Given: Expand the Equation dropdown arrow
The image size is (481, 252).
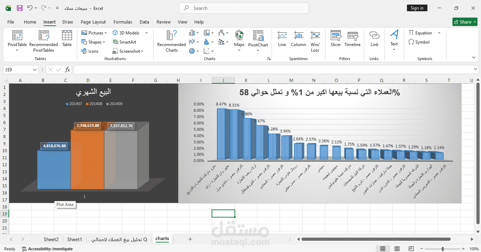Looking at the screenshot, I should click(x=439, y=33).
